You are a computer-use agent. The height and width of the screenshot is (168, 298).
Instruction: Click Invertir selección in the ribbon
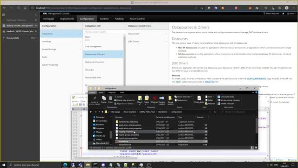(226, 104)
